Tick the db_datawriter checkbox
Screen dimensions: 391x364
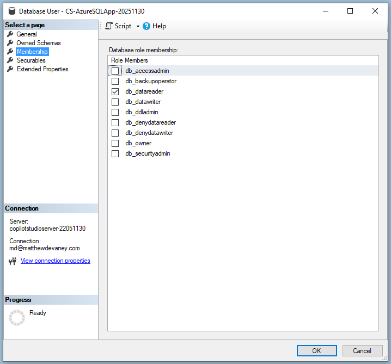(x=115, y=102)
